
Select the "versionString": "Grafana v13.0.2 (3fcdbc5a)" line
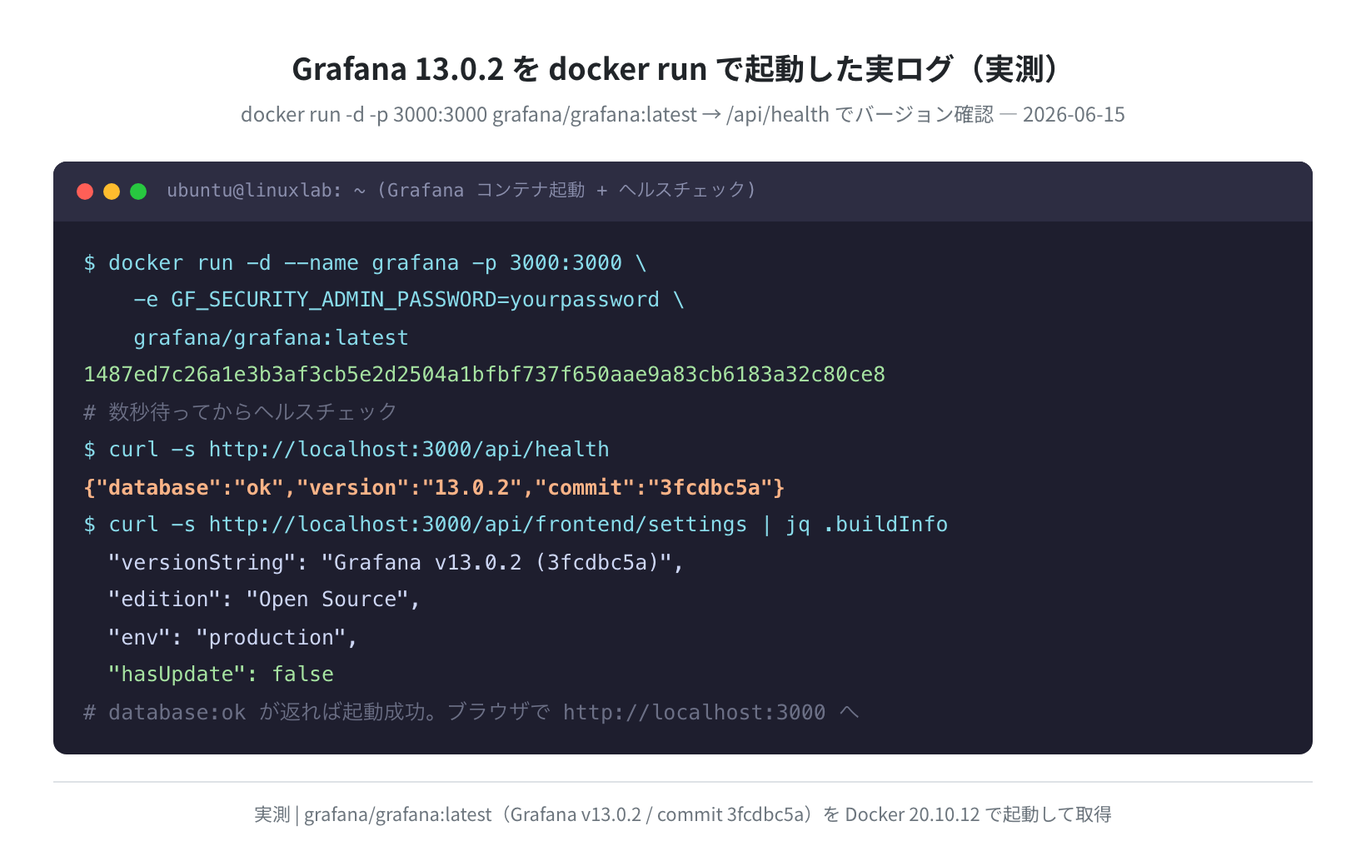coord(396,562)
